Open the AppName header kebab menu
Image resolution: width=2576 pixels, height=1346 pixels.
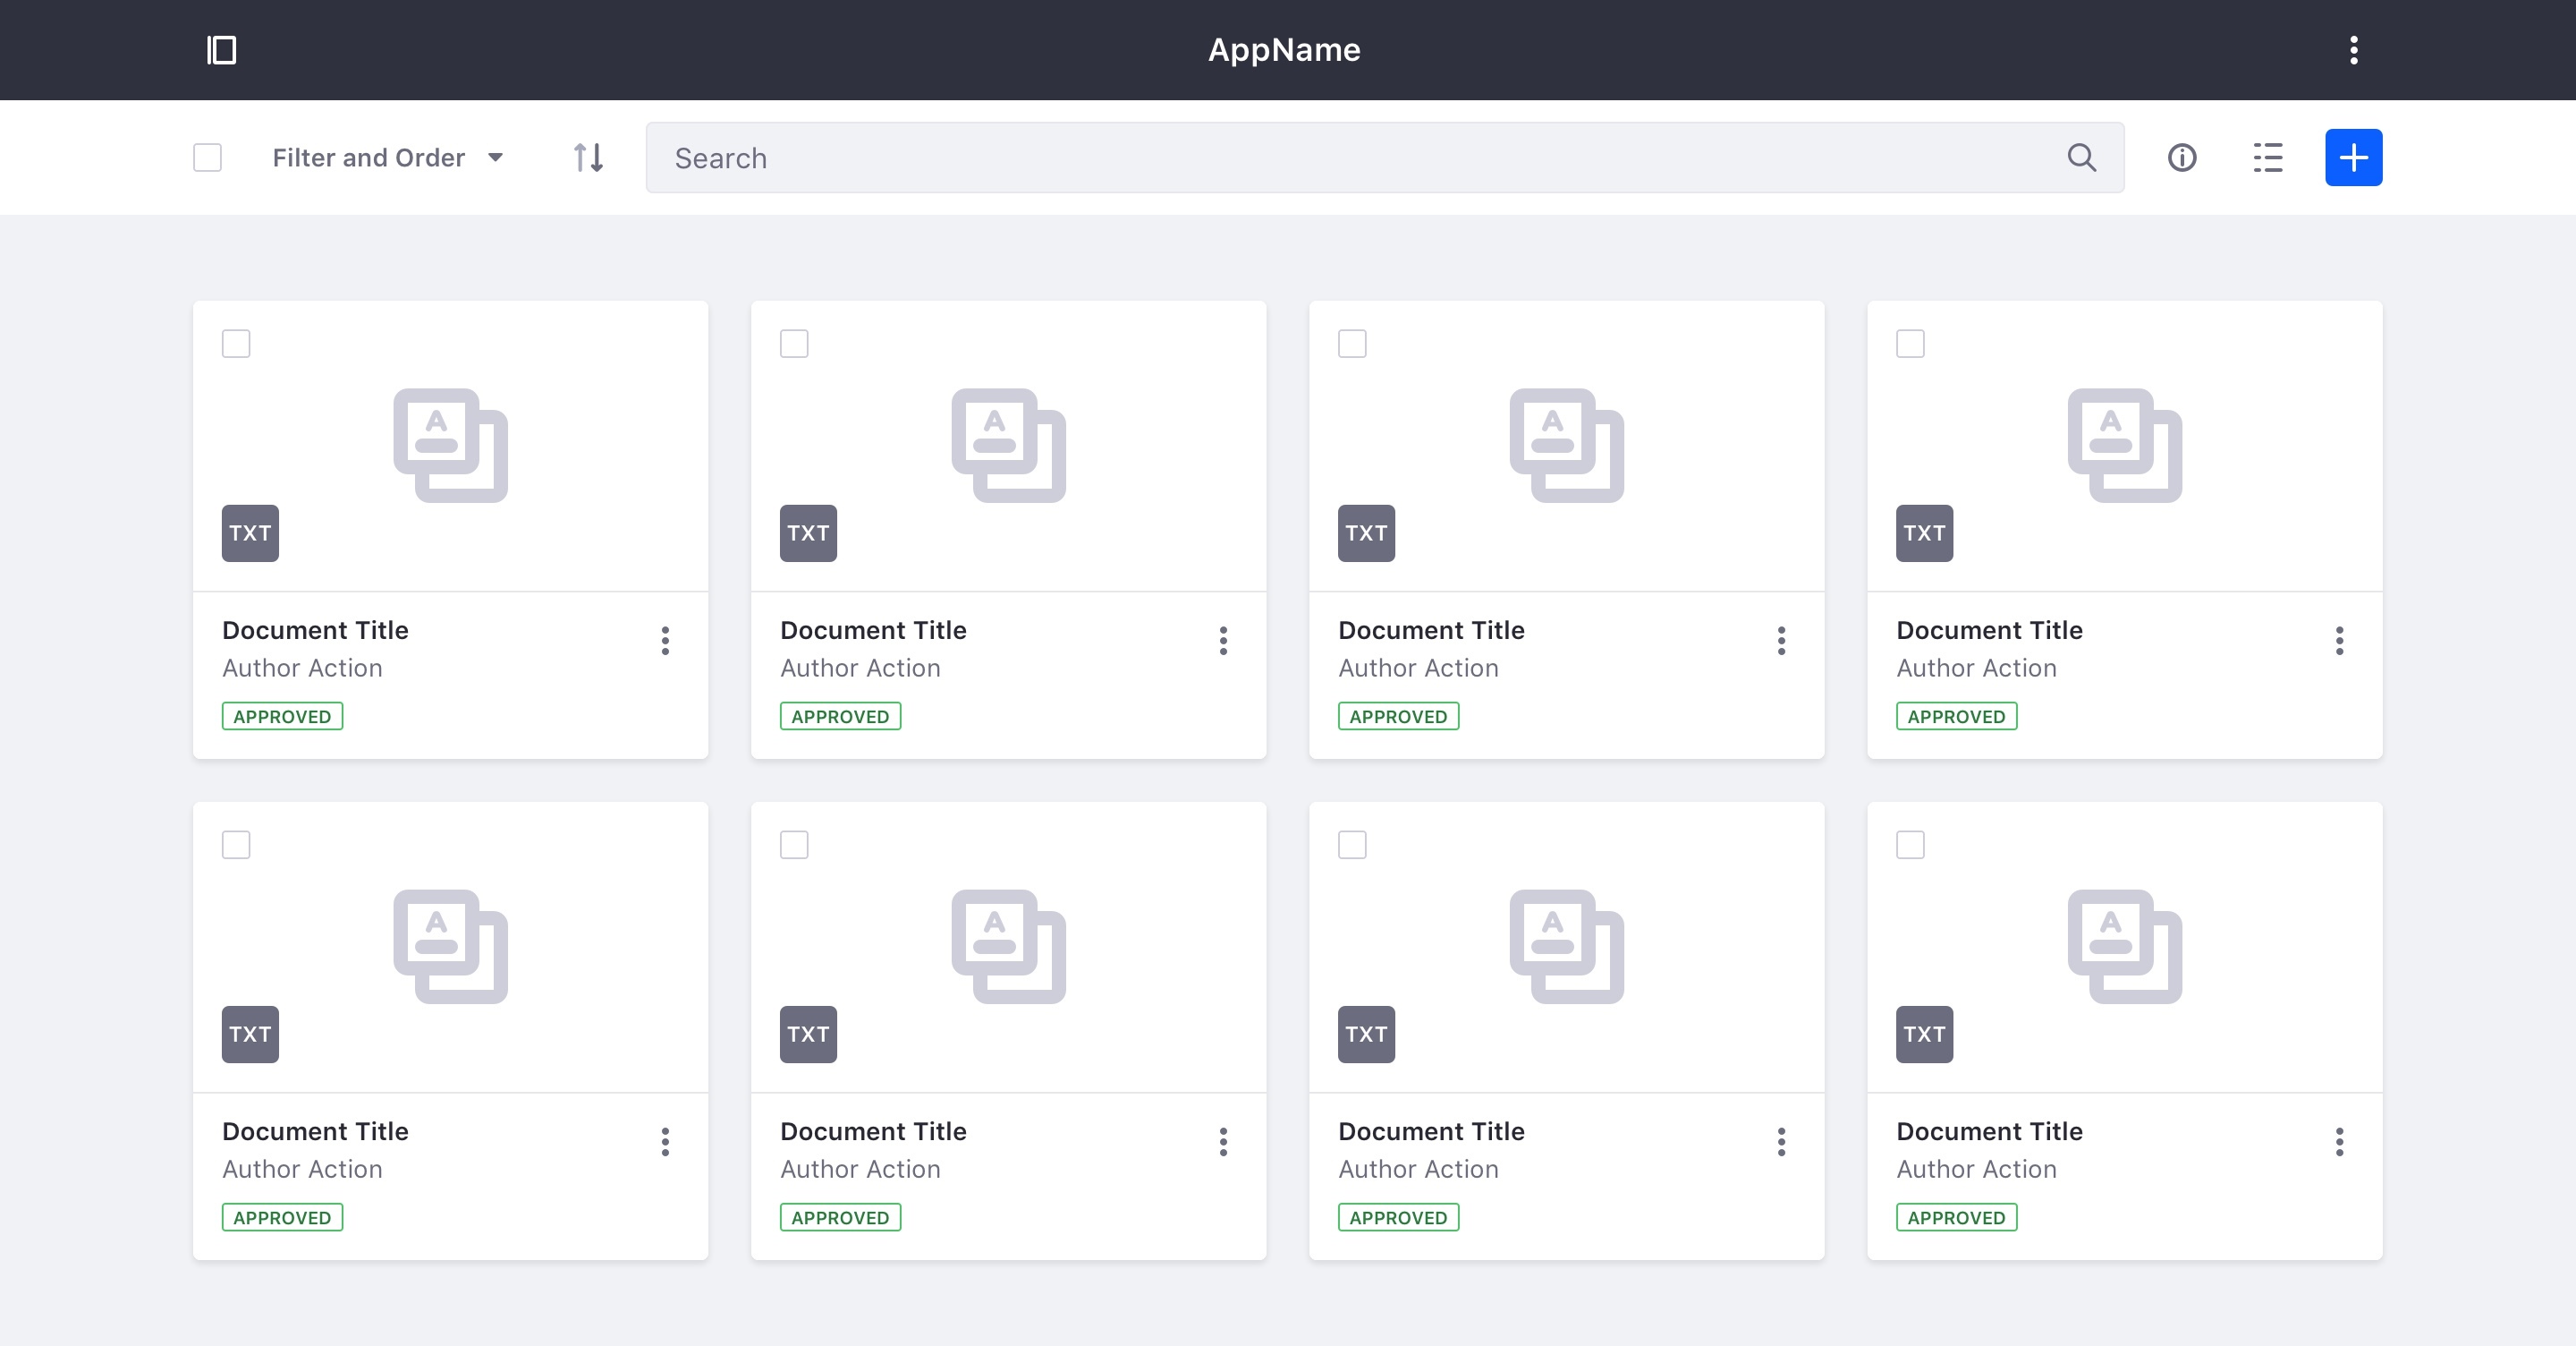coord(2353,50)
